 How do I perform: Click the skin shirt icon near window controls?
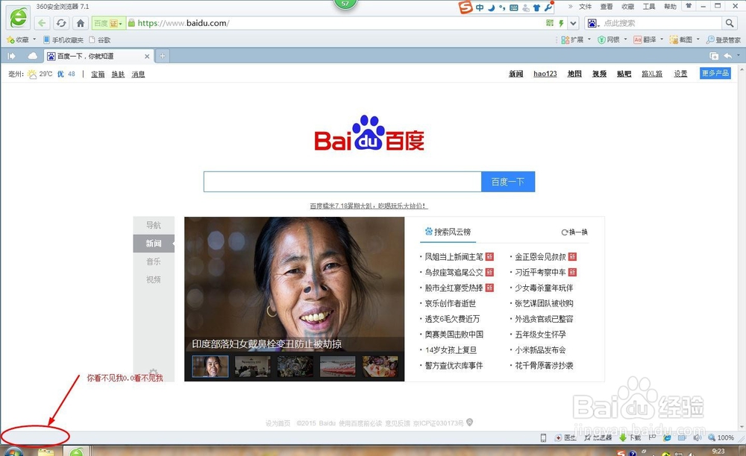point(689,6)
